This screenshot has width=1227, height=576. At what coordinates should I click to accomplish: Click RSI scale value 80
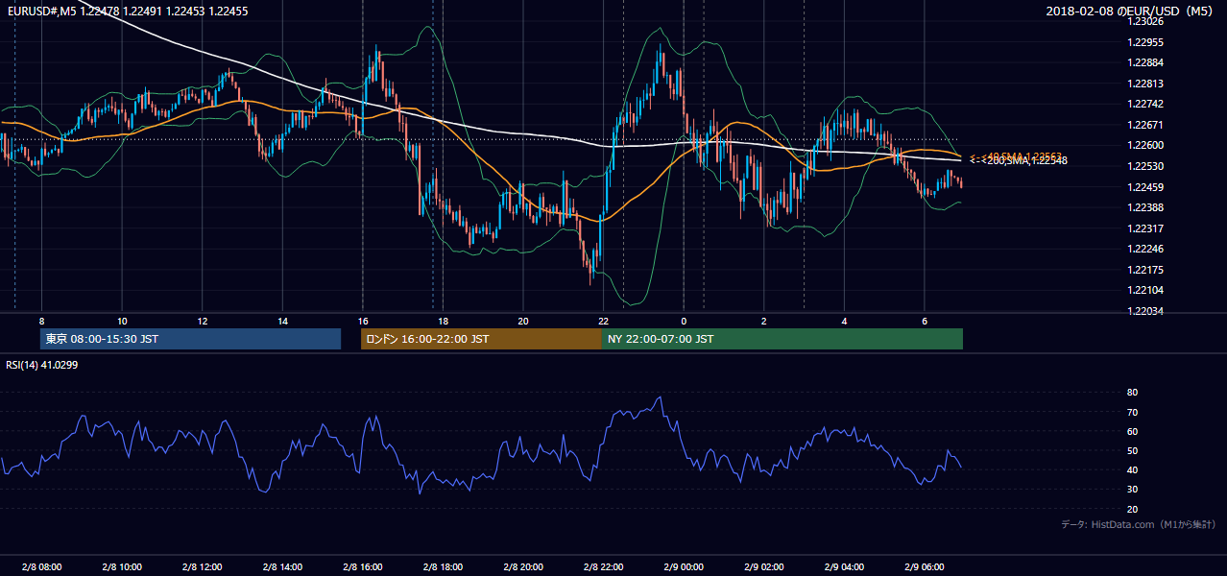coord(1133,393)
